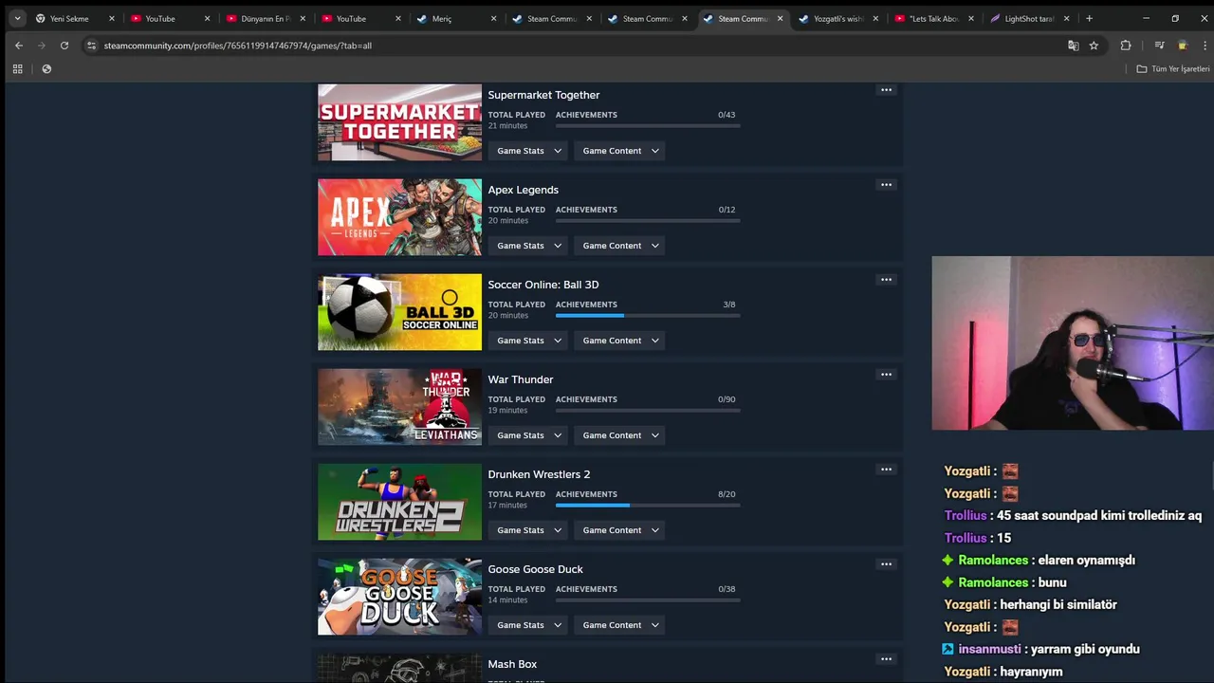
Task: Expand Game Stats for Apex Legends
Action: click(x=529, y=246)
